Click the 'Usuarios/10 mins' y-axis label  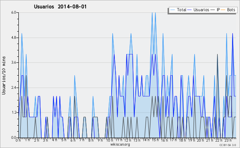(x=4, y=76)
